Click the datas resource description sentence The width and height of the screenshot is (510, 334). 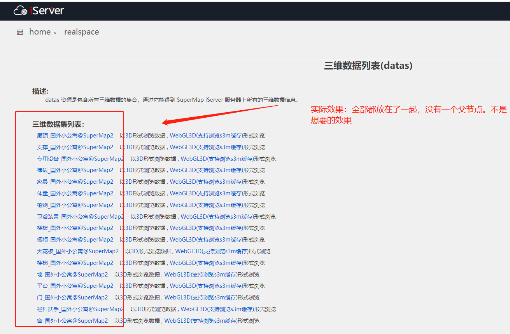click(x=172, y=100)
